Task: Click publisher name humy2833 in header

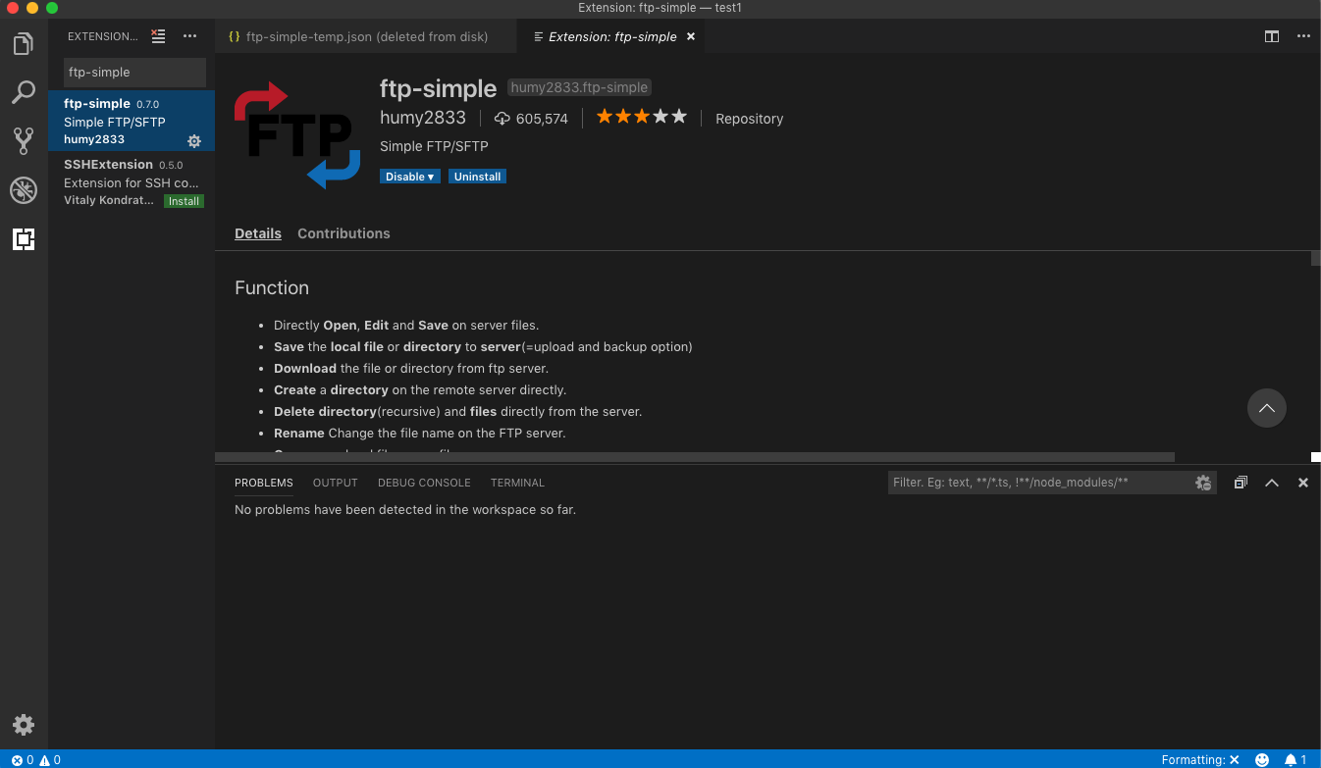Action: [x=423, y=118]
